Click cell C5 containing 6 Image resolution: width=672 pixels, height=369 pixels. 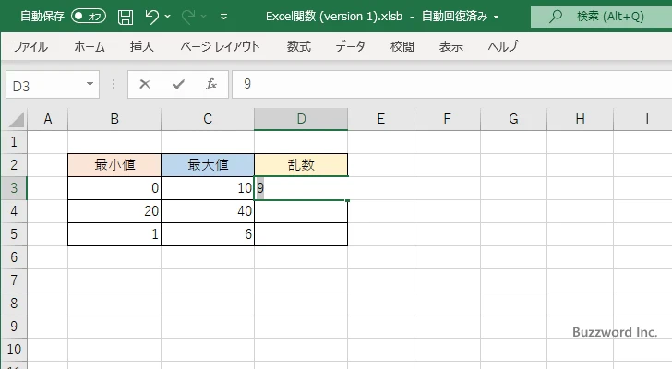pos(208,234)
